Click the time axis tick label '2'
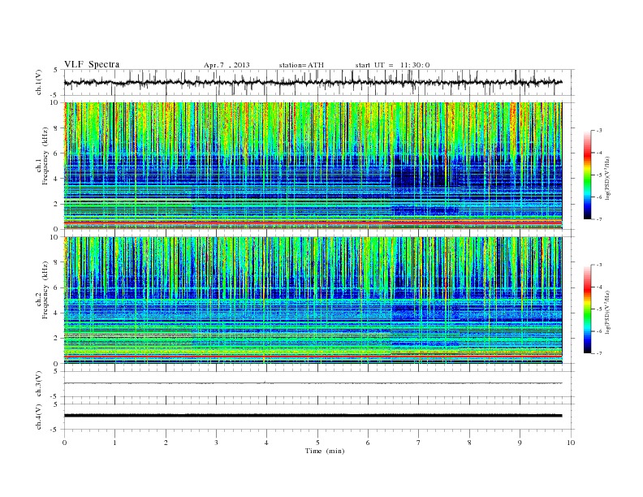 (166, 443)
